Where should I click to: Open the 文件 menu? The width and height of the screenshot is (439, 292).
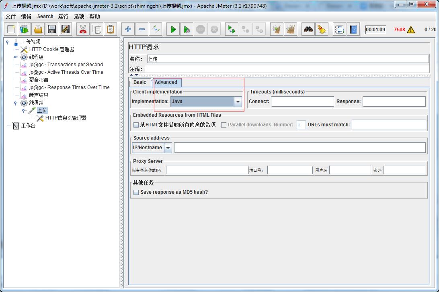click(x=10, y=16)
